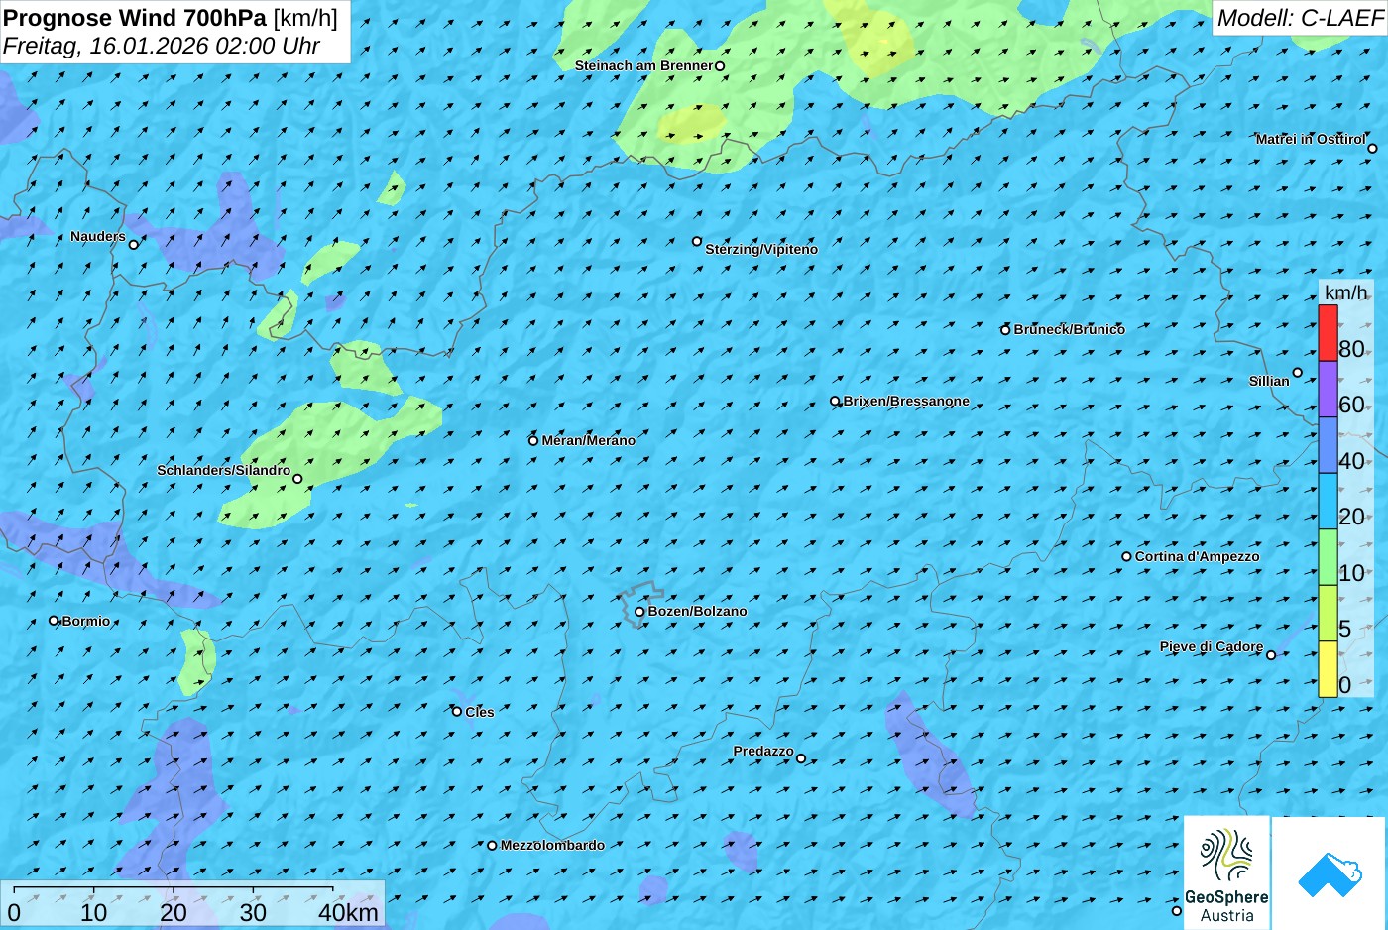Click the Bruneck/Brunico location dot
Screen dimensions: 1388x930
click(1005, 330)
